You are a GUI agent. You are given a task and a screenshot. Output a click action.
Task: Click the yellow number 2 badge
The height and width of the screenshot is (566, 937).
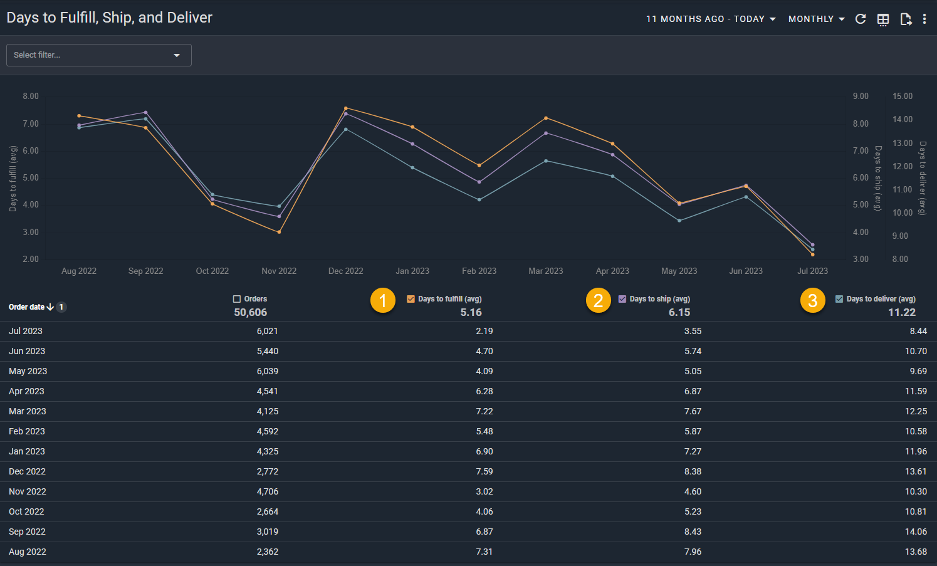point(599,301)
